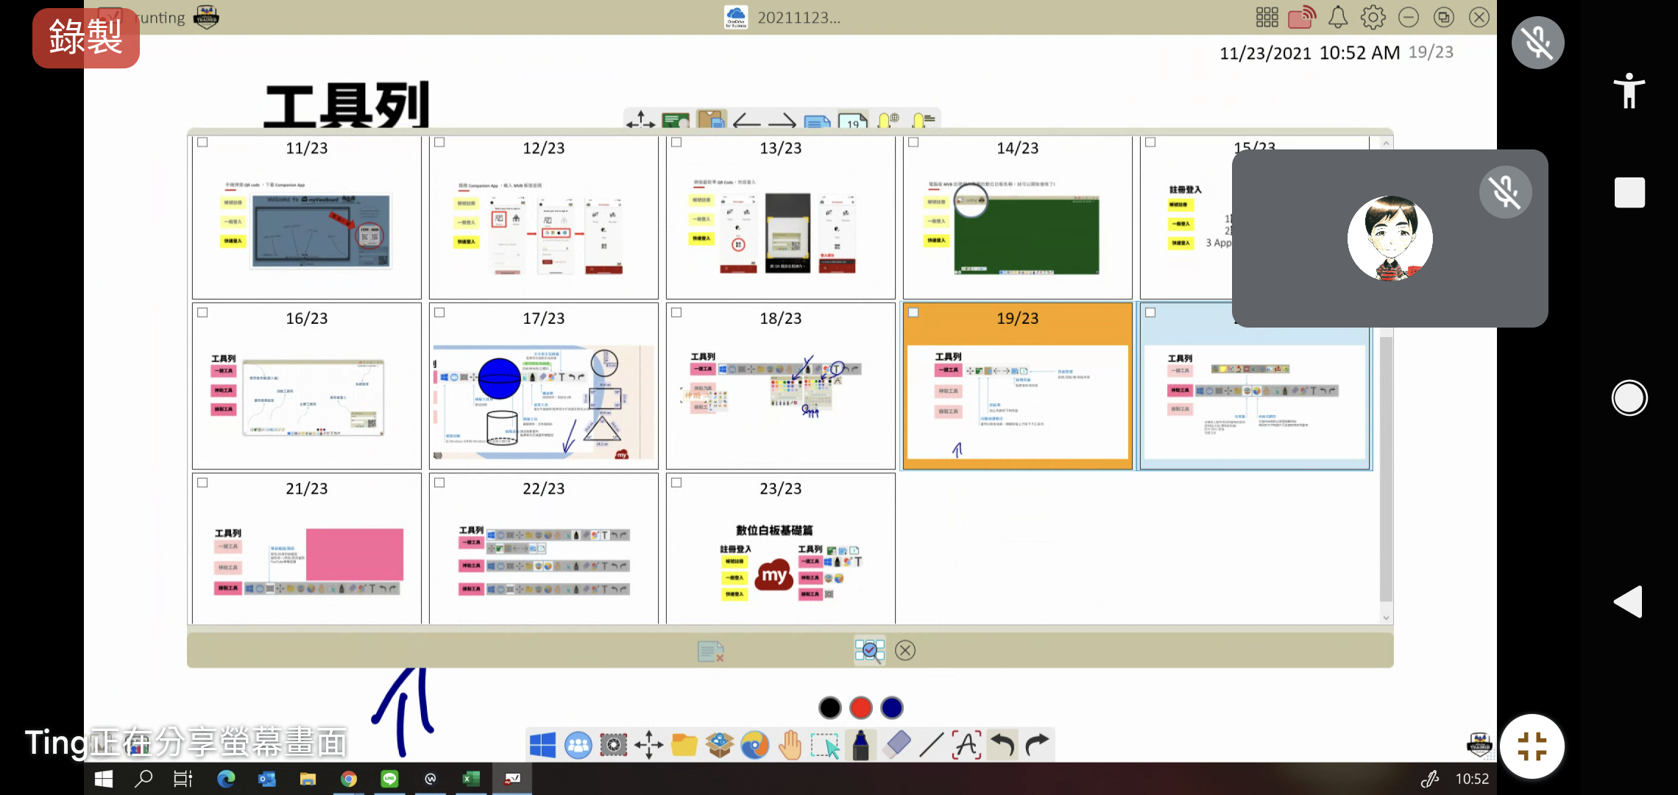Close the page manager with X

pyautogui.click(x=905, y=650)
